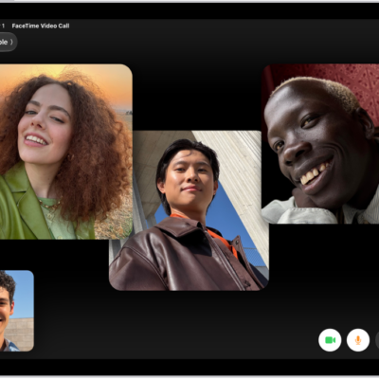Mute the call with the orange microphone button
The width and height of the screenshot is (379, 379).
[358, 340]
